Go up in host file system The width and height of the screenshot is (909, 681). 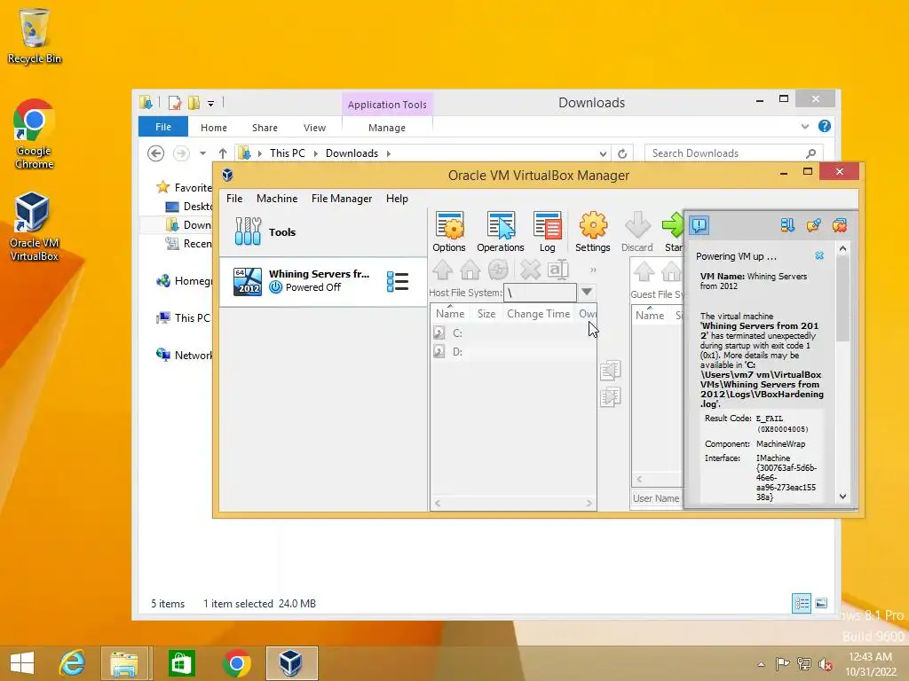[x=443, y=270]
